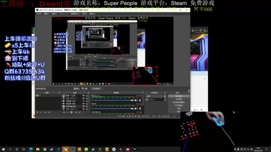Open the 文件(F) menu in OBS

(x=39, y=14)
